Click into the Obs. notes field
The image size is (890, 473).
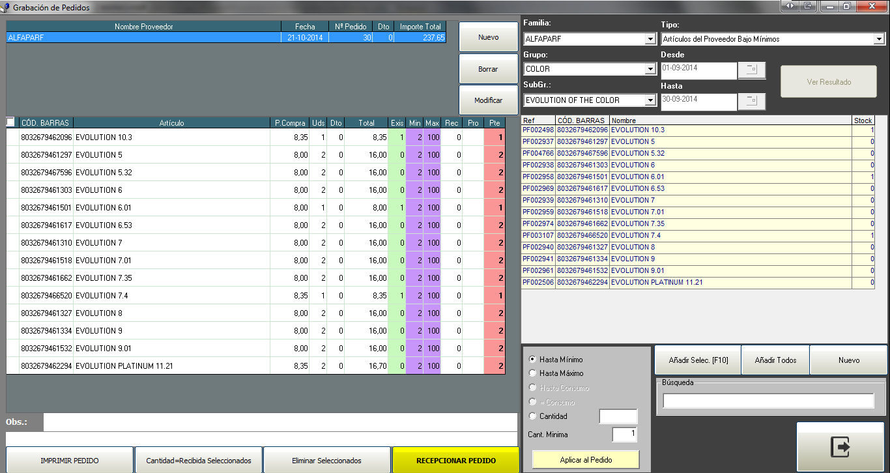[280, 422]
